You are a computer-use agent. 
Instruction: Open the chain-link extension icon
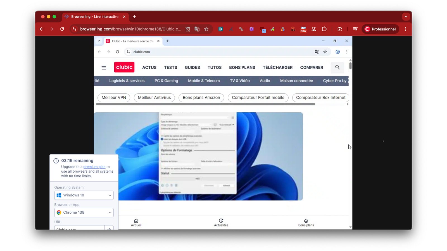pos(241,29)
